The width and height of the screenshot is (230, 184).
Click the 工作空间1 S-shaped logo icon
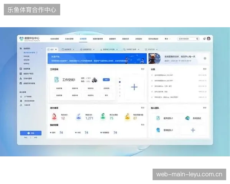coord(56,80)
